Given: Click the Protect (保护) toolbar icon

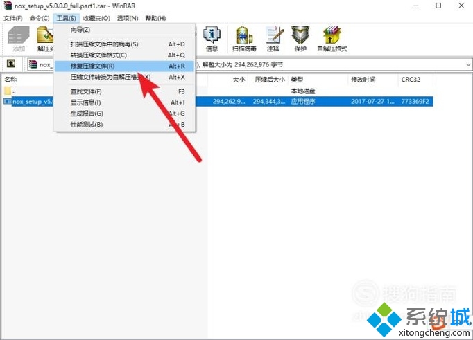Looking at the screenshot, I should (300, 39).
